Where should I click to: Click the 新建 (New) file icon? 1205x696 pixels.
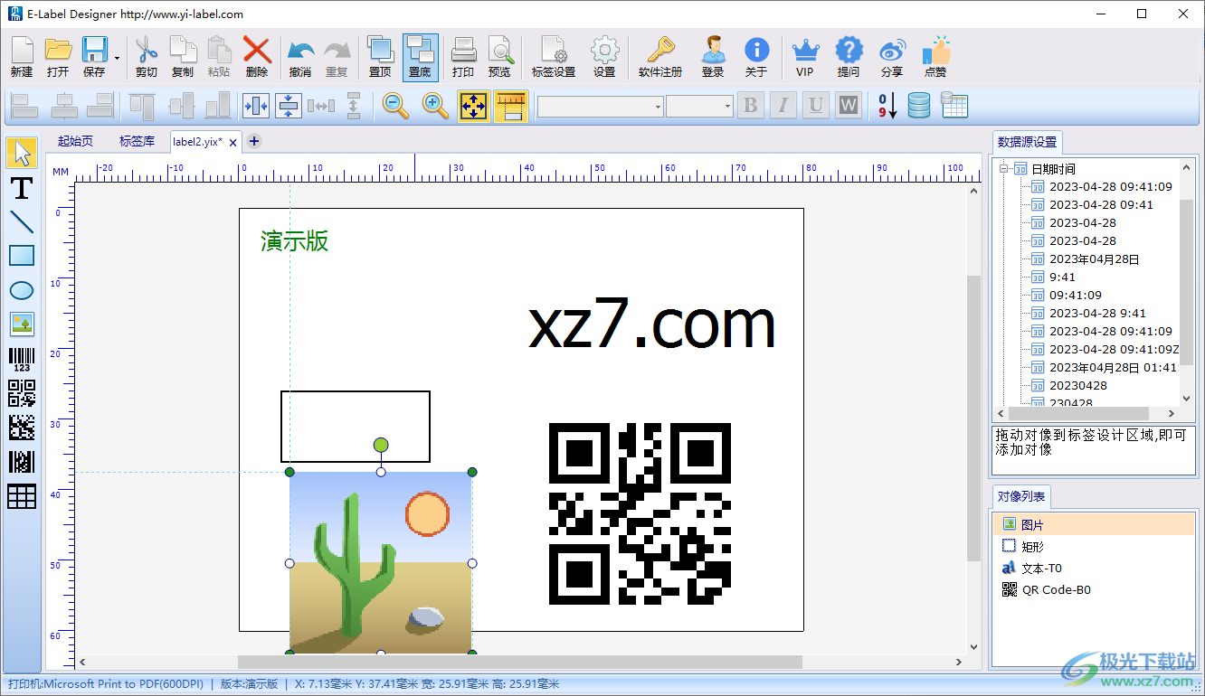[22, 57]
